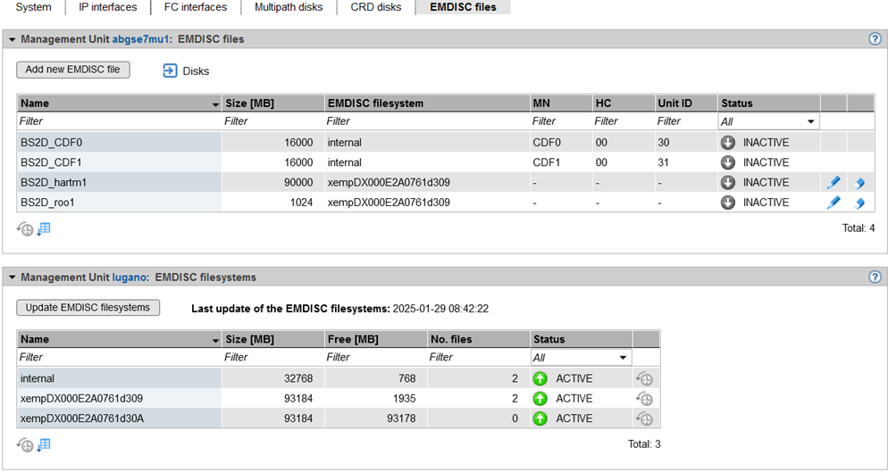
Task: Click the Add new EMDISC file button
Action: pyautogui.click(x=72, y=70)
